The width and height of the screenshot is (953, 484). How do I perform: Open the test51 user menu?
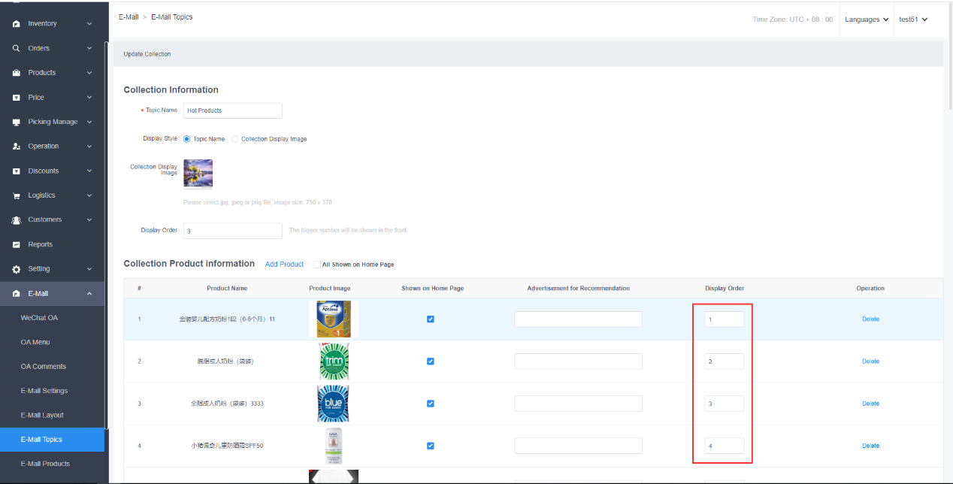[913, 20]
